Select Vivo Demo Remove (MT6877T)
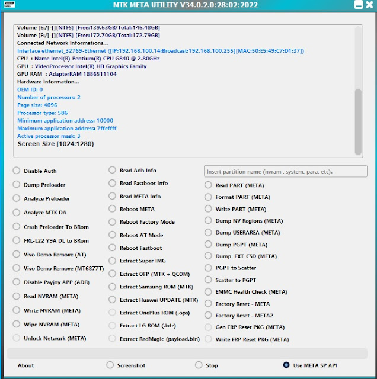This screenshot has width=377, height=379. [x=17, y=268]
